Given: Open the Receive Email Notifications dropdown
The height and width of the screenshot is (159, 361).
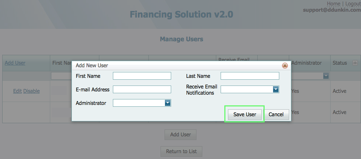Looking at the screenshot, I should pos(276,90).
